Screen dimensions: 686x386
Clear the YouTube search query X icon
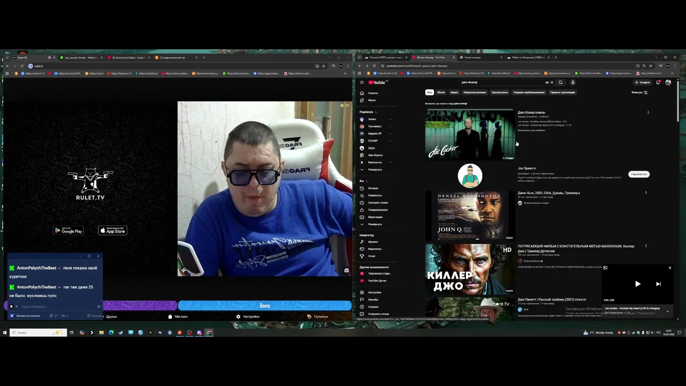click(x=551, y=83)
